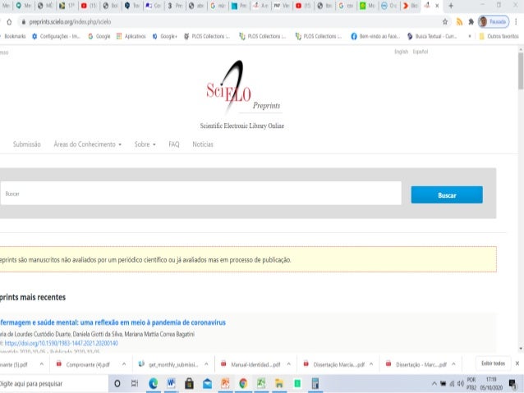Open options for Manual-Identidad...pdf download
This screenshot has height=393, width=524.
click(289, 364)
